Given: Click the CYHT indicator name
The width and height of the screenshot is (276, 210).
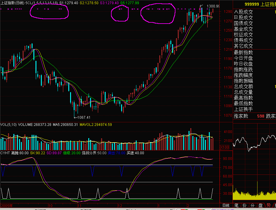Looking at the screenshot, I should click(5, 153).
